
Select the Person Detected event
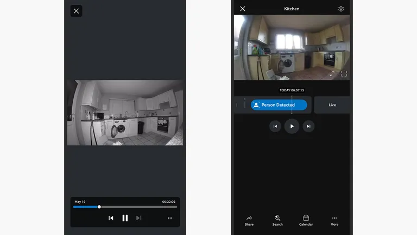(279, 105)
